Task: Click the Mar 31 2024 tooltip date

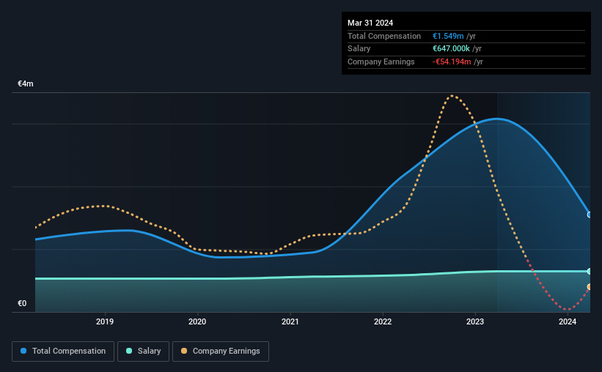Action: point(370,23)
